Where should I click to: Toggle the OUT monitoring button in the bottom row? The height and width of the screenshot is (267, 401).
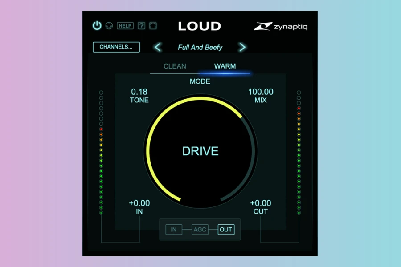(x=226, y=230)
